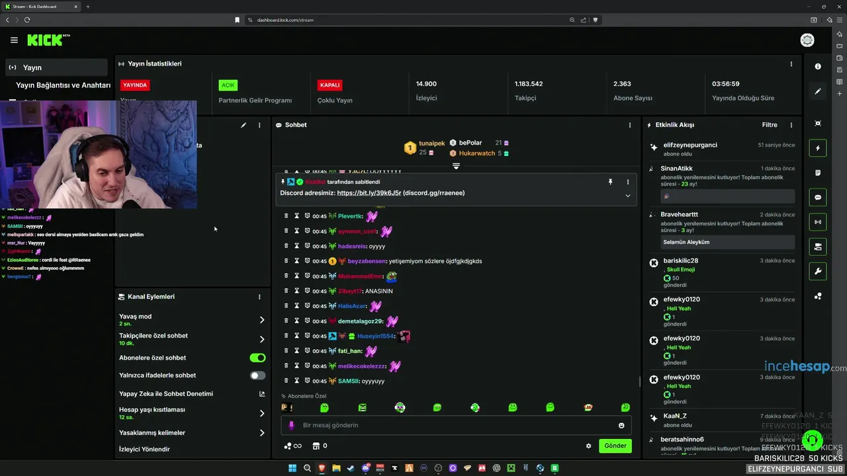Toggle the chat bubble widget icon in sidebar
The height and width of the screenshot is (476, 847).
click(818, 198)
